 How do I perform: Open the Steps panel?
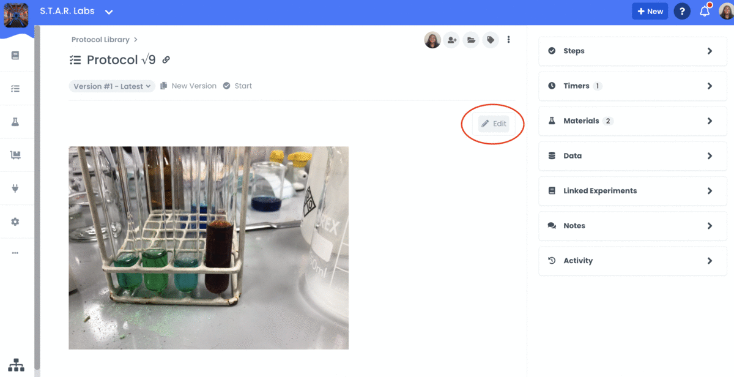632,51
